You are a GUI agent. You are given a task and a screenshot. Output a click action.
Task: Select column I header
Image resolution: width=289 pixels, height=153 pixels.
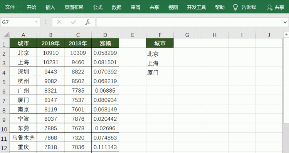click(x=242, y=35)
